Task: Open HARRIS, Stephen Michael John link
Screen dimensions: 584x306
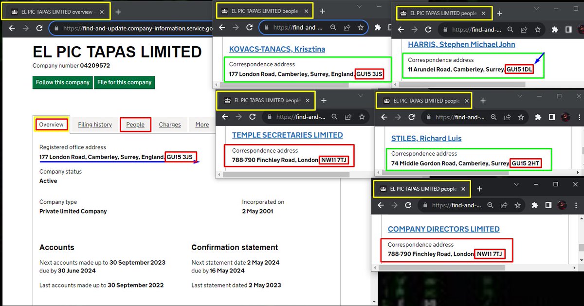Action: click(x=461, y=44)
